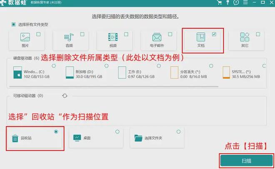Image resolution: width=275 pixels, height=169 pixels.
Task: Click the 数据蛙 logo in title bar
Action: point(13,2)
